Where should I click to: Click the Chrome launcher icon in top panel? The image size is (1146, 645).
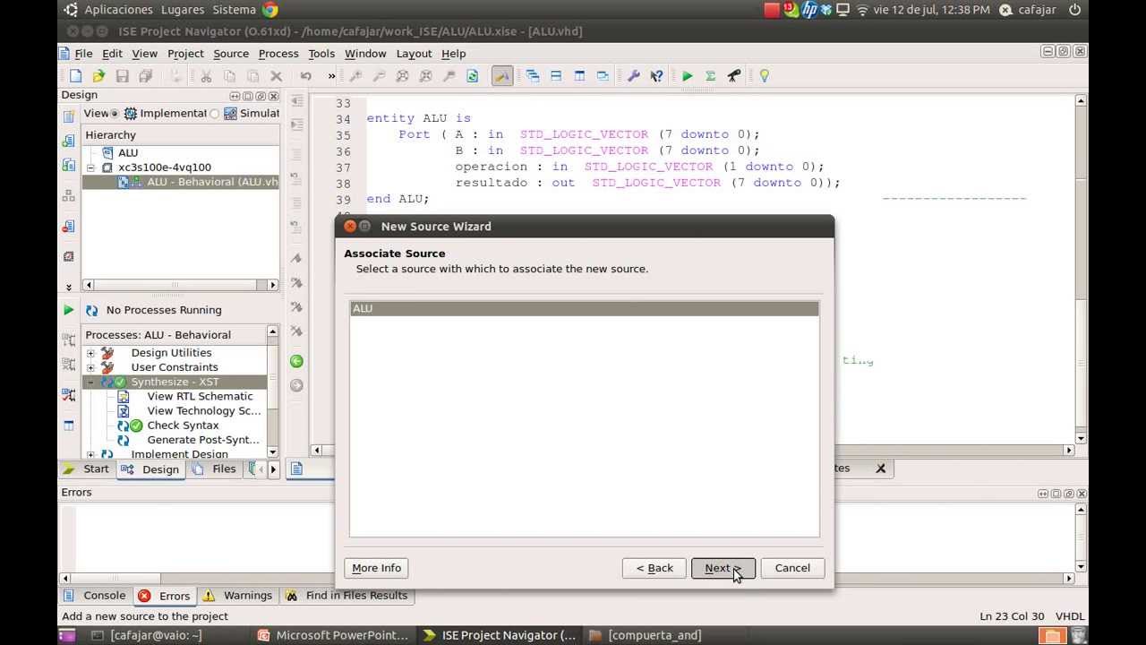(269, 10)
